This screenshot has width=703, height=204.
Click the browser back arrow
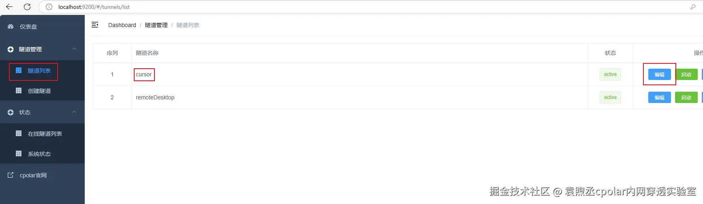click(x=9, y=7)
